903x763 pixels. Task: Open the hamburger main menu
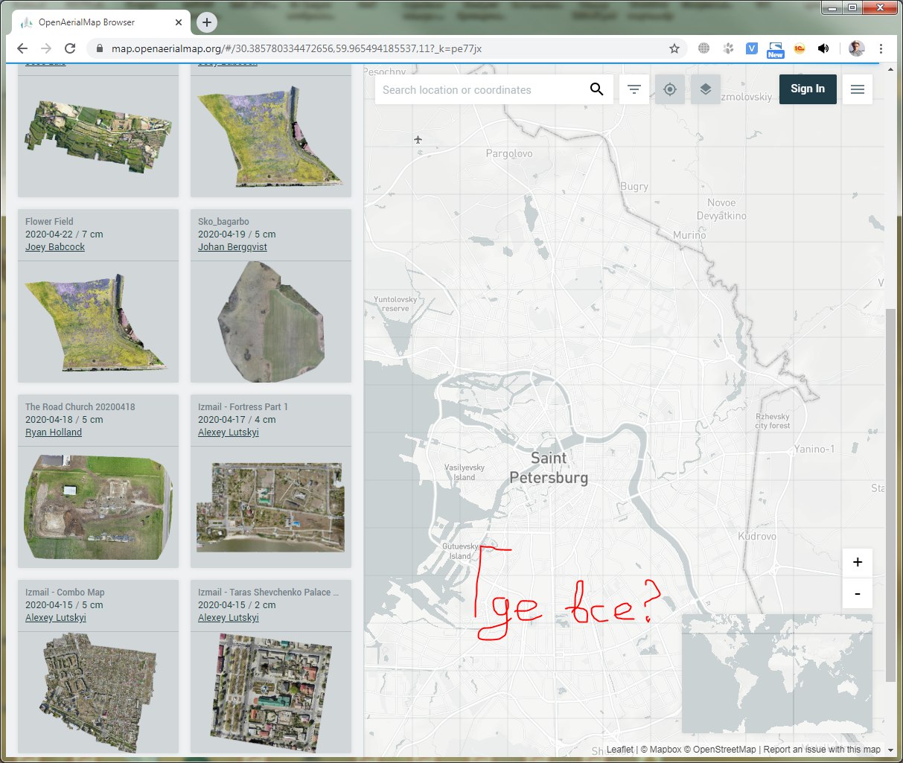(x=858, y=89)
